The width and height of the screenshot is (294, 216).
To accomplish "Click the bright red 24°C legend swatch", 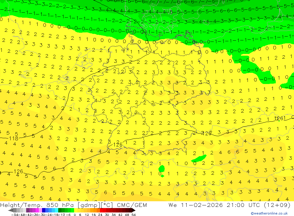I will tap(101, 210).
